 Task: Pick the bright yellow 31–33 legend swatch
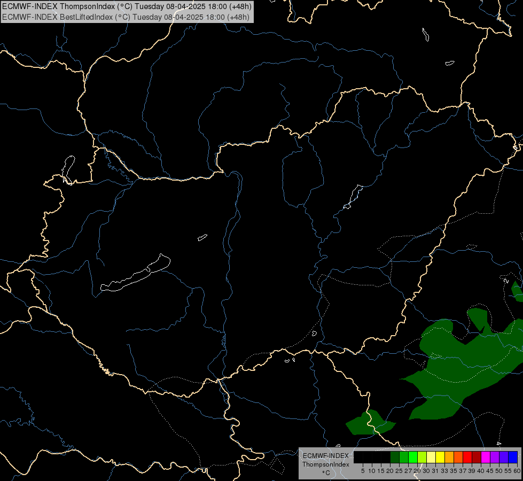point(440,457)
